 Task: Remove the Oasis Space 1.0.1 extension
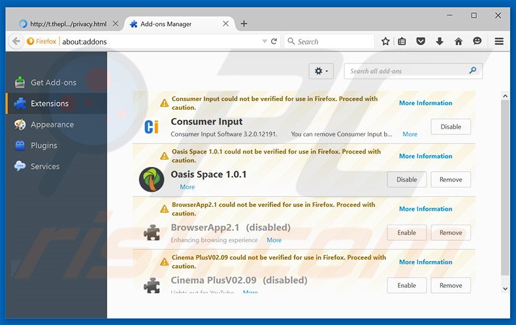pos(451,179)
